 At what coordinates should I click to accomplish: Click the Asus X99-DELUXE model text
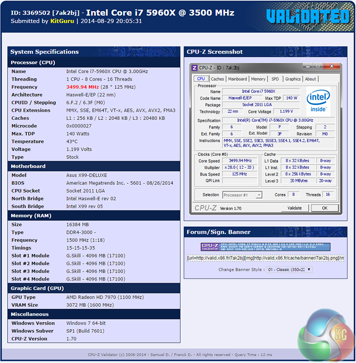(86, 175)
